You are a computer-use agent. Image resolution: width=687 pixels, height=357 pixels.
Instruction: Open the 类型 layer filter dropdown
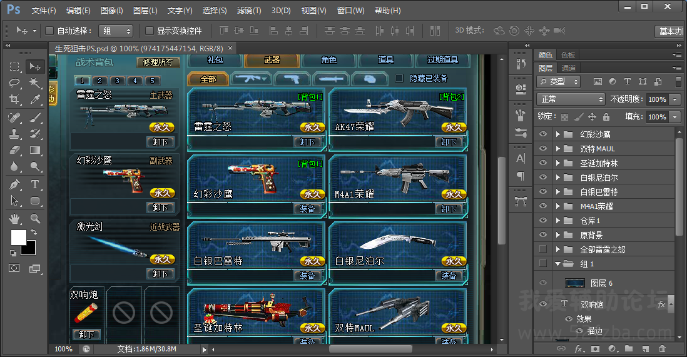coord(559,81)
